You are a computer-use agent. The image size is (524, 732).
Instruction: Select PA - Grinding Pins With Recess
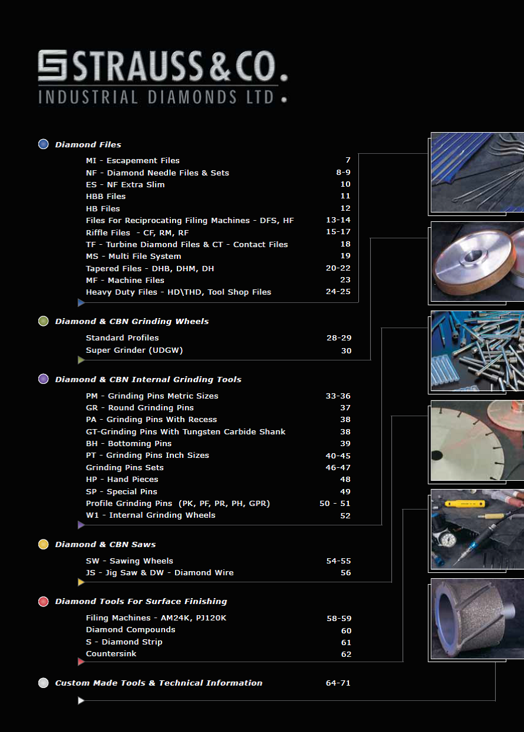pyautogui.click(x=152, y=419)
